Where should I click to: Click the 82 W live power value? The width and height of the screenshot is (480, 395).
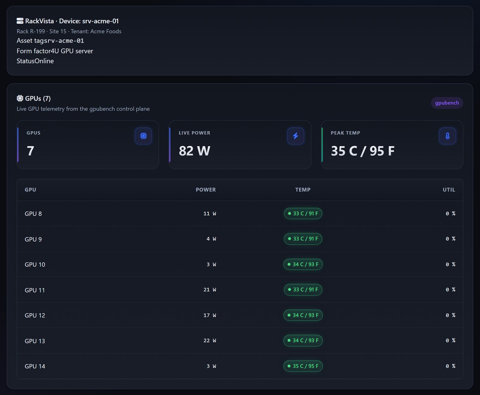click(x=194, y=151)
